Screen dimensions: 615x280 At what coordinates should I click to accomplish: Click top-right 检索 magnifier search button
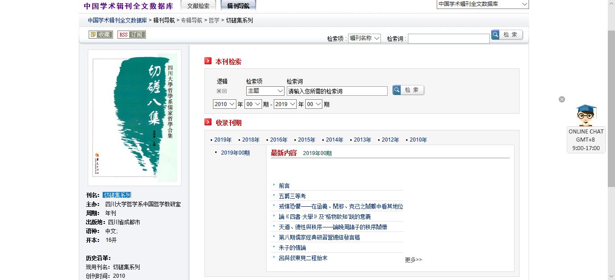pyautogui.click(x=507, y=35)
